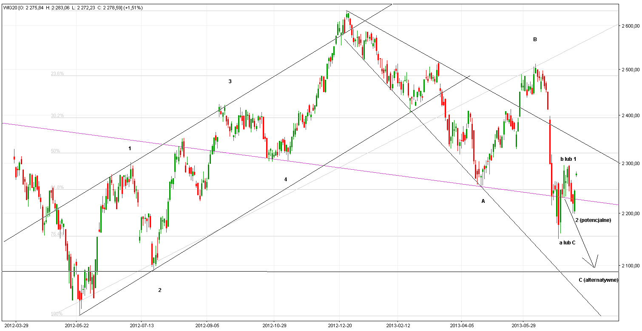Click the standalone wave label '4'
642x331 pixels.
coord(286,180)
